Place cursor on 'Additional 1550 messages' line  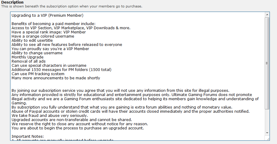(x=61, y=70)
